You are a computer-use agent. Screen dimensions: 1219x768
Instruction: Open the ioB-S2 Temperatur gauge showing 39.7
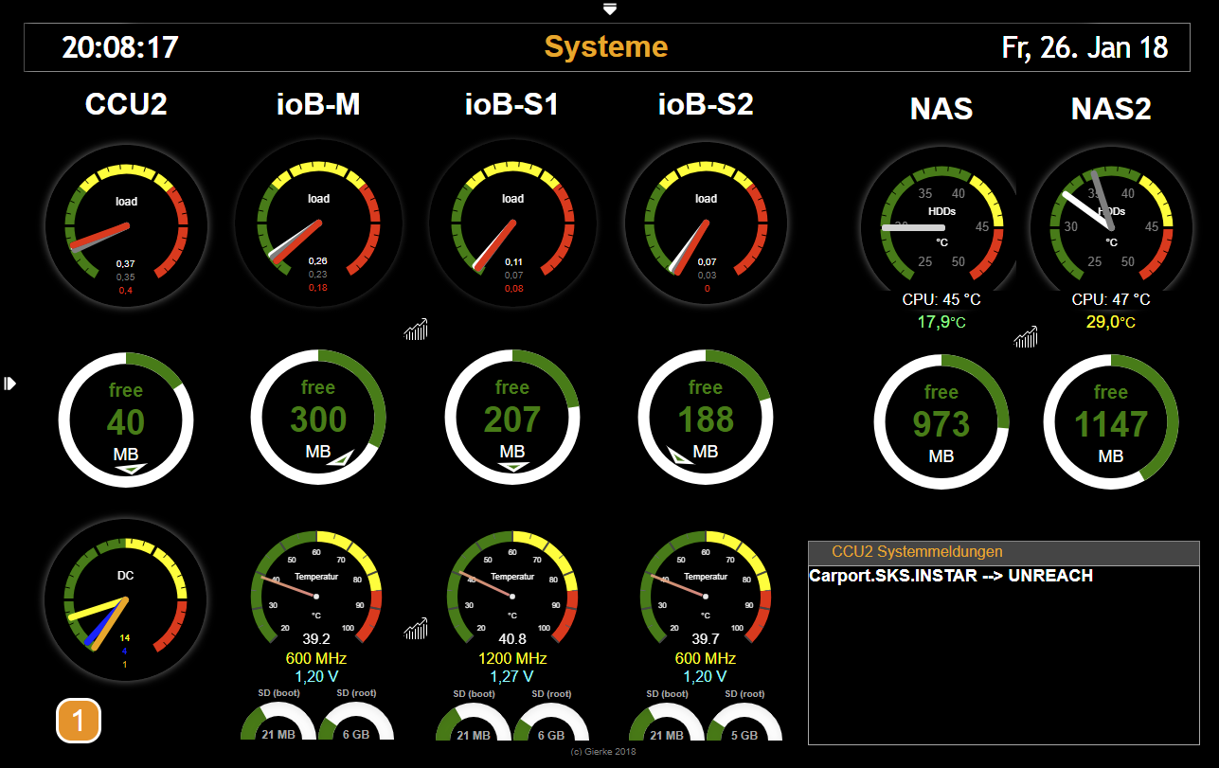(x=706, y=589)
